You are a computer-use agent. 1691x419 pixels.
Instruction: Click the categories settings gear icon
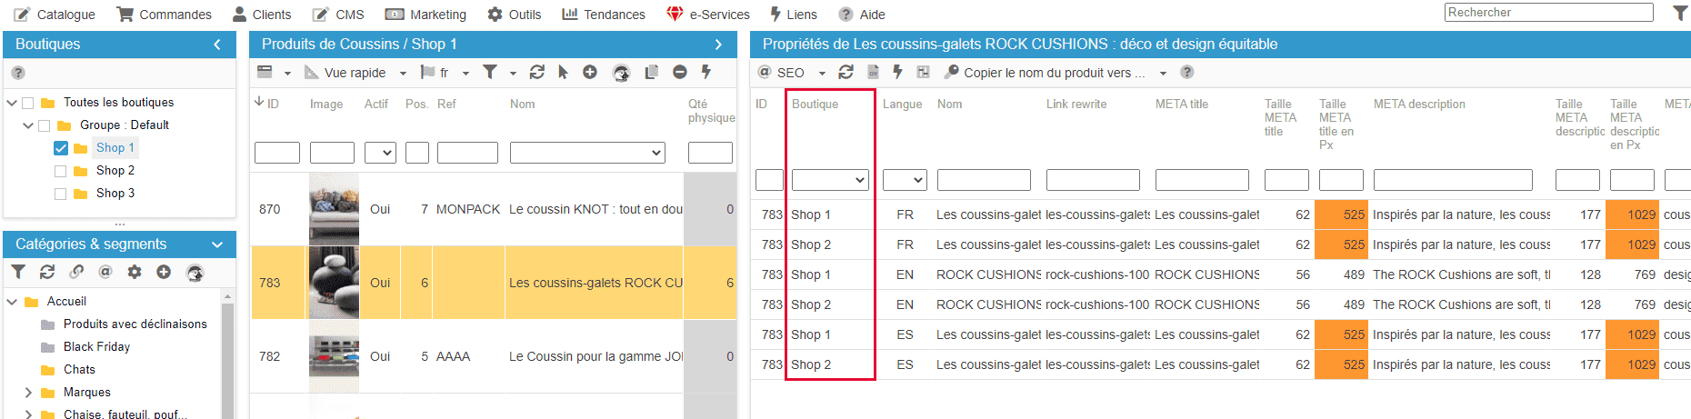pyautogui.click(x=135, y=272)
